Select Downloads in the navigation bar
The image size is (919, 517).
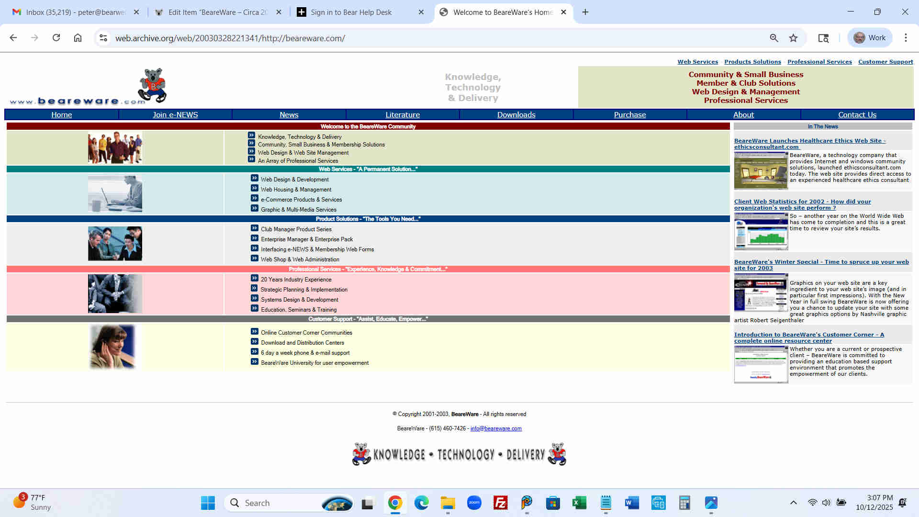point(516,115)
